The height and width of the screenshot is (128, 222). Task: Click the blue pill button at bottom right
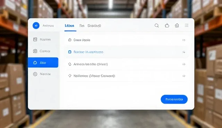[174, 99]
